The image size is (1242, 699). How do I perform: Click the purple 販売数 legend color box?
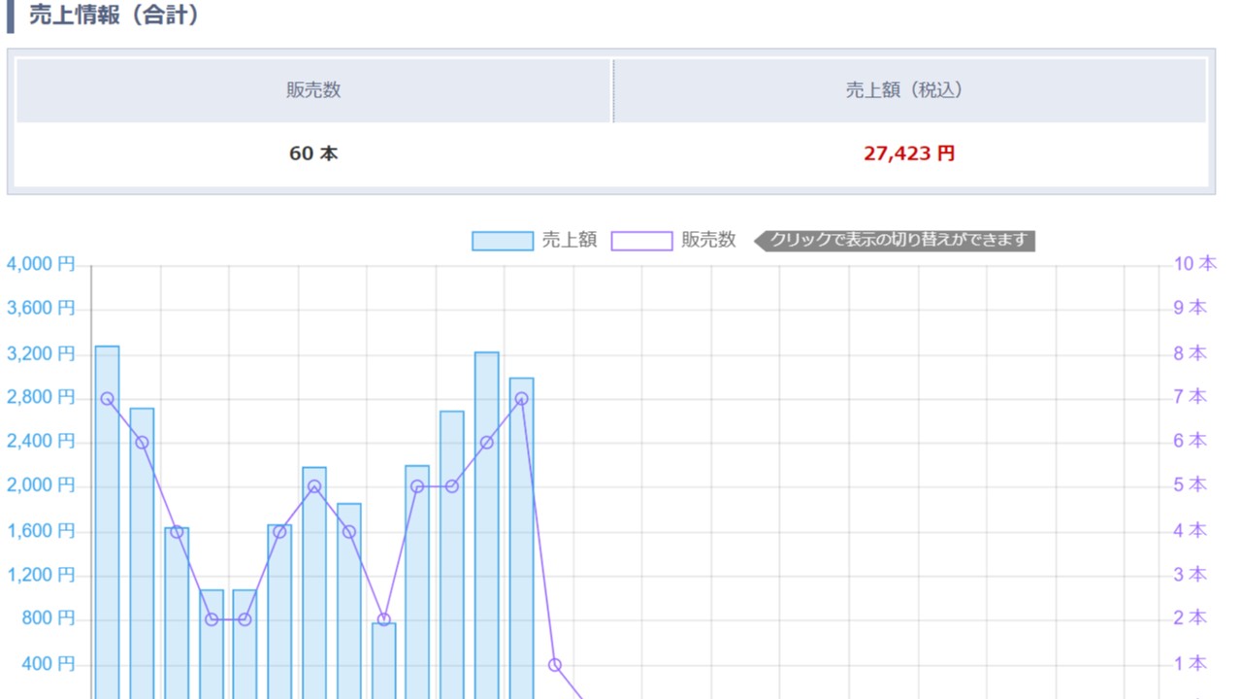pos(641,241)
